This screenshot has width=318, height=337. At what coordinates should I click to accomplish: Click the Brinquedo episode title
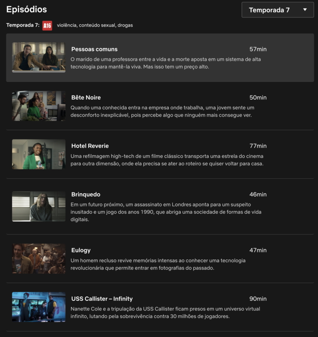pyautogui.click(x=85, y=195)
